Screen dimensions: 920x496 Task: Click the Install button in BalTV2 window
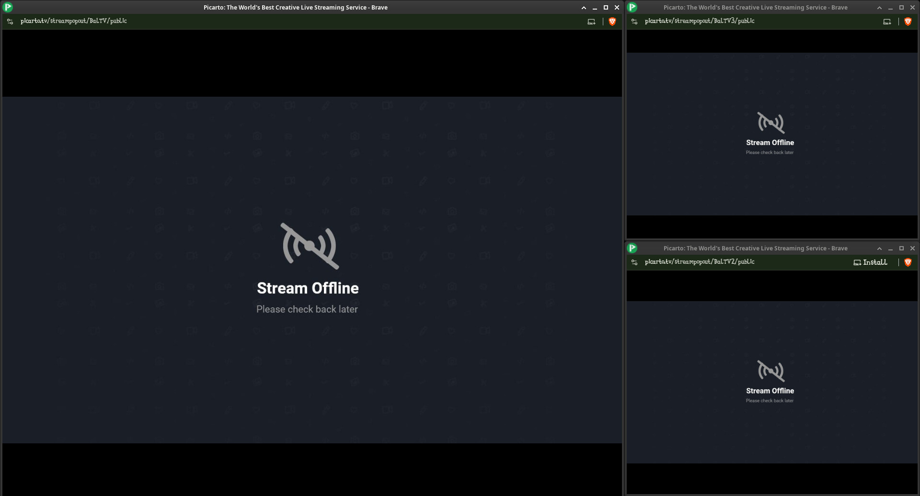point(870,262)
